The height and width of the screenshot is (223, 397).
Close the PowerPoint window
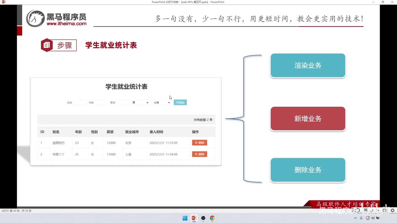pyautogui.click(x=392, y=2)
